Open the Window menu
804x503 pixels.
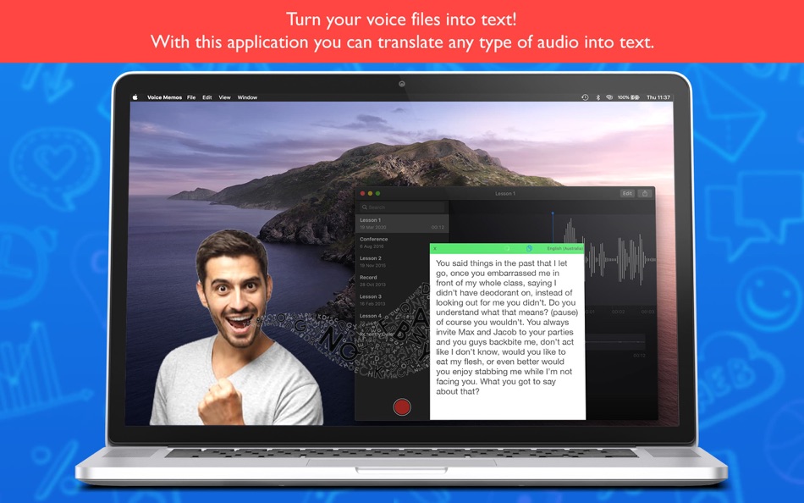pyautogui.click(x=247, y=97)
